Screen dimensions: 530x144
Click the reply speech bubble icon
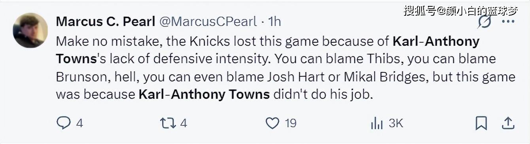63,123
